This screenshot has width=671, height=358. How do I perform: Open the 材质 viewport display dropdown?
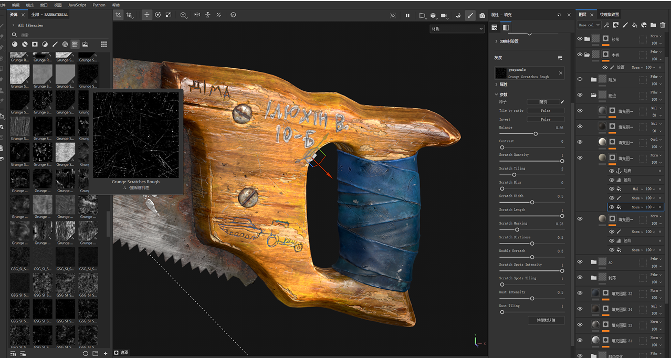click(456, 29)
